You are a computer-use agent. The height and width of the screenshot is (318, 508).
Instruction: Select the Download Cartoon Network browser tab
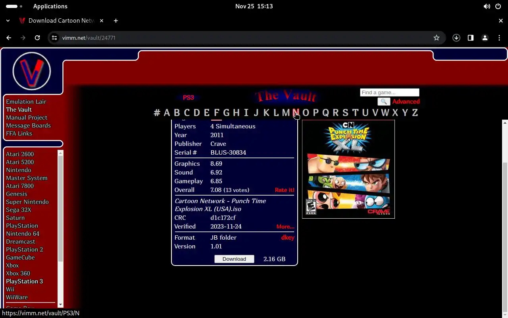pos(61,21)
